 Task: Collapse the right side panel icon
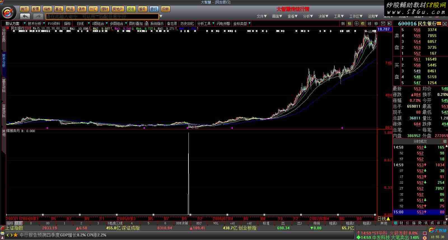tap(389, 24)
